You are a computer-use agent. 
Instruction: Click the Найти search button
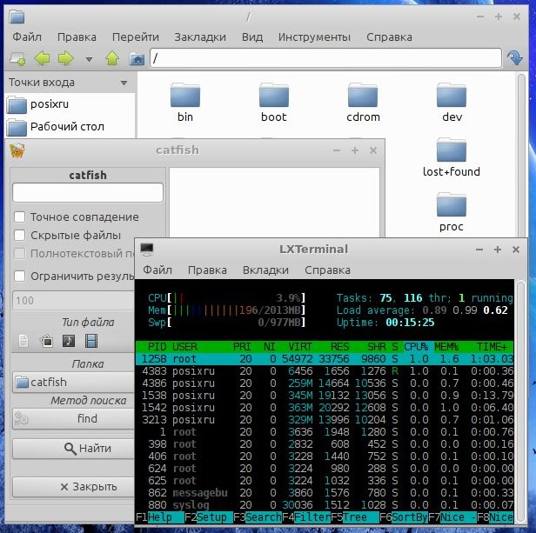(74, 449)
